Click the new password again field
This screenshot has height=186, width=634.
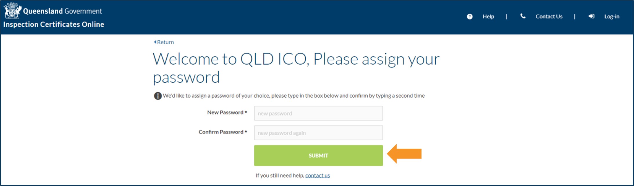[x=318, y=133]
